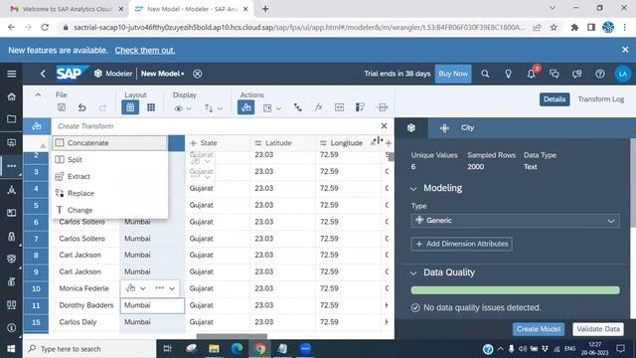Screen dimensions: 636x358
Task: Click in the Create Transform input field
Action: (x=215, y=126)
